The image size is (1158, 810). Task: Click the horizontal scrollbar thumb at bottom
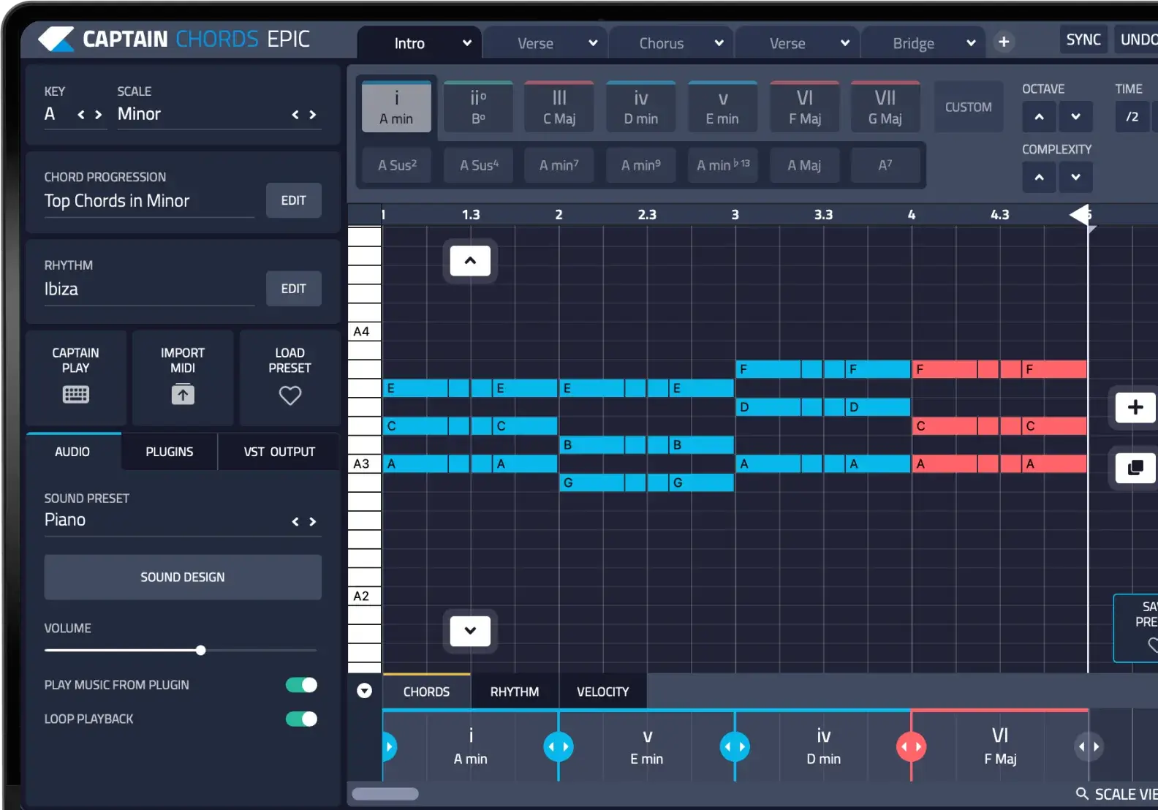point(385,794)
